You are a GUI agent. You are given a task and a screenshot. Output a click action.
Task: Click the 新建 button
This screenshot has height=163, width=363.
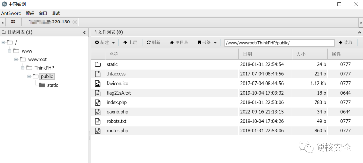[102, 43]
